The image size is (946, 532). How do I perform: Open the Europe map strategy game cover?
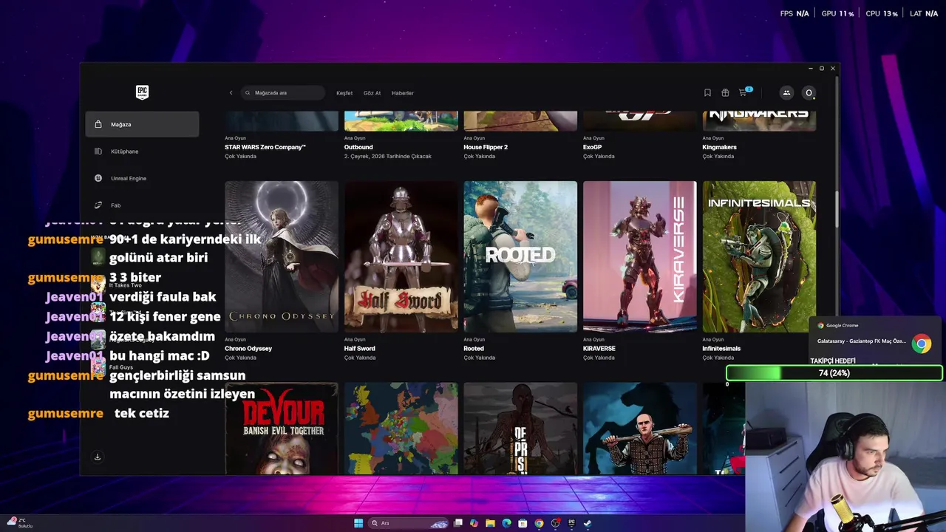pos(401,429)
